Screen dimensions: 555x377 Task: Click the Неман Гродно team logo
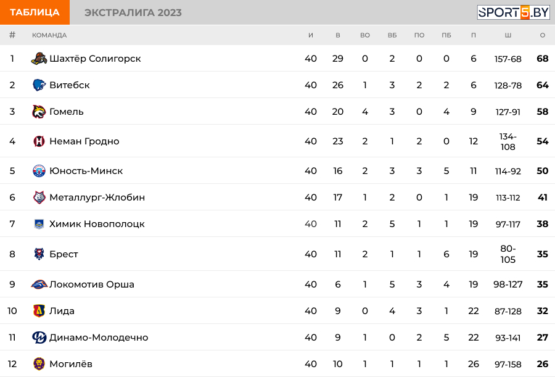[39, 141]
